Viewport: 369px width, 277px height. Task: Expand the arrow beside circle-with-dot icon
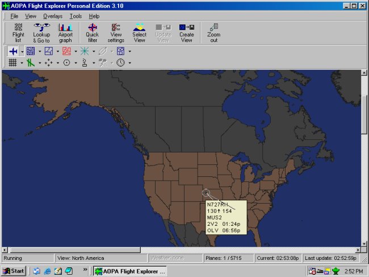pos(76,63)
